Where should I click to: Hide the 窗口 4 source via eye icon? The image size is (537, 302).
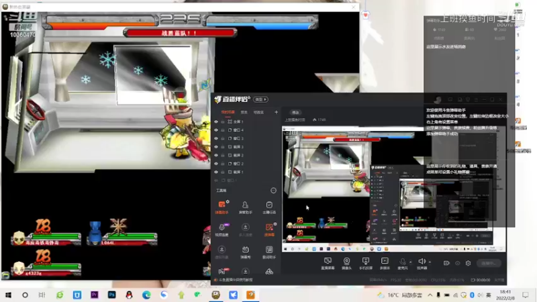point(216,130)
